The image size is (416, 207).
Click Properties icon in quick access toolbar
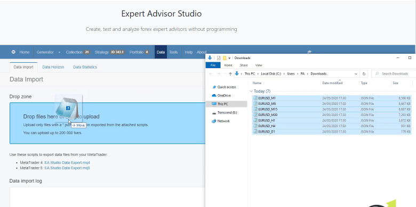[x=219, y=58]
